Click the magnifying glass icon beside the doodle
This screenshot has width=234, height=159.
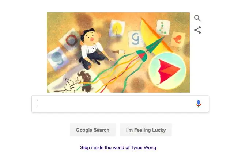pos(197,18)
